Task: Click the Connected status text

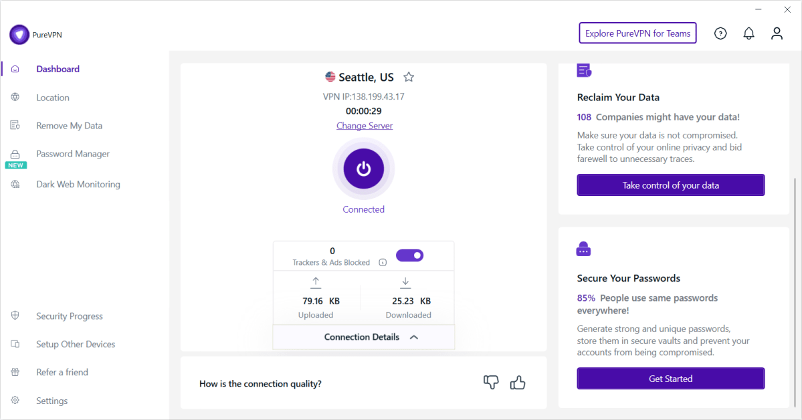Action: coord(364,209)
